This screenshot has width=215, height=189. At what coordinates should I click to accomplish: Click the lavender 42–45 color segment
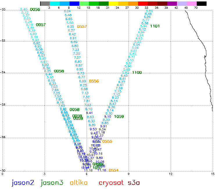click(x=182, y=3)
